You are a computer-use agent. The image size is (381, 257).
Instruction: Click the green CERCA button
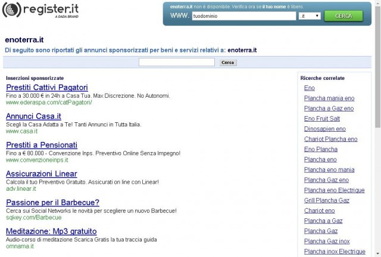[343, 16]
